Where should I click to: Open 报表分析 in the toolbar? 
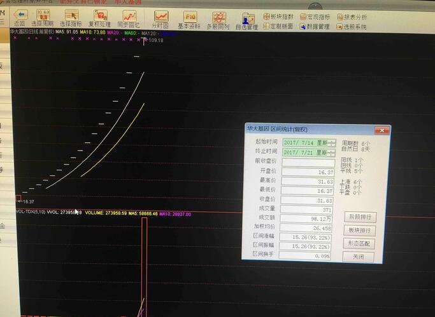352,17
